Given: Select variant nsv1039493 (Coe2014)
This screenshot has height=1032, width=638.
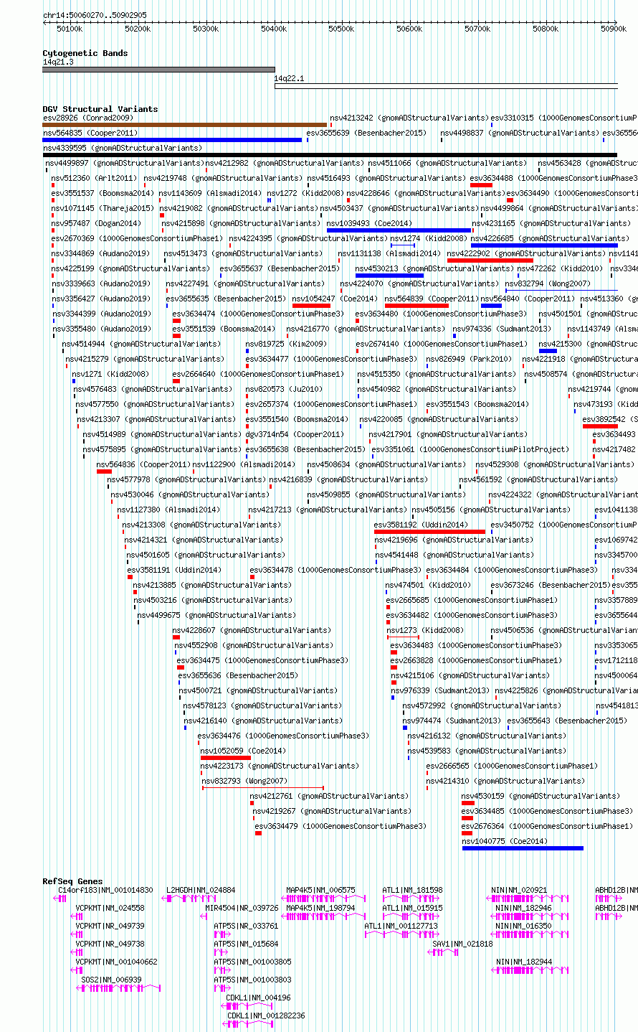Looking at the screenshot, I should point(370,223).
